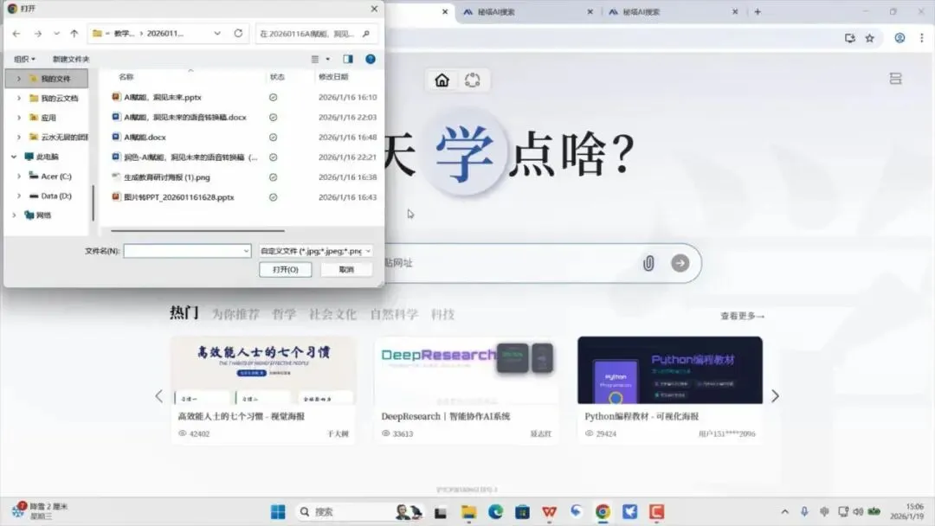Viewport: 935px width, 526px height.
Task: Expand the Acer (C:) drive node
Action: point(18,176)
